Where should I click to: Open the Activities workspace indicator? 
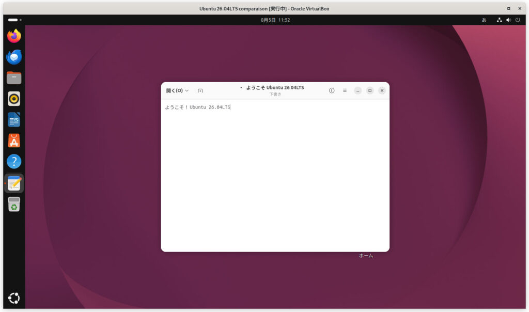14,20
